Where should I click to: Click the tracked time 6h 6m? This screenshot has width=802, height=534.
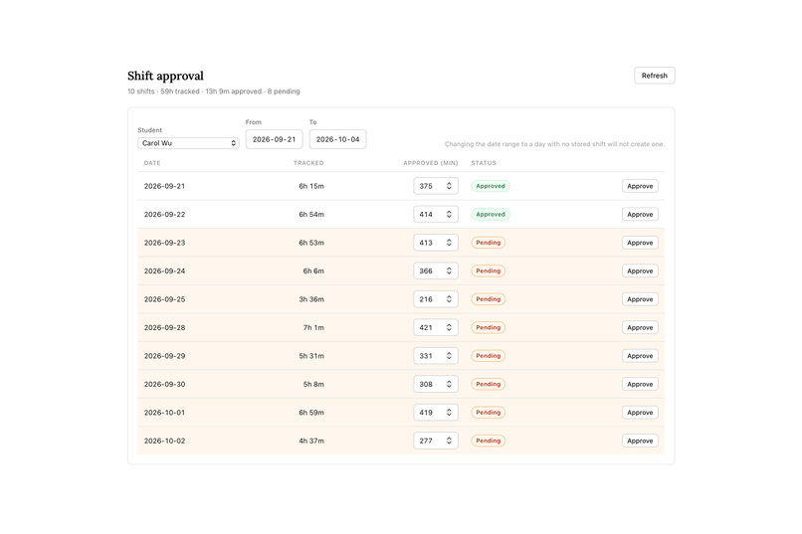coord(313,270)
